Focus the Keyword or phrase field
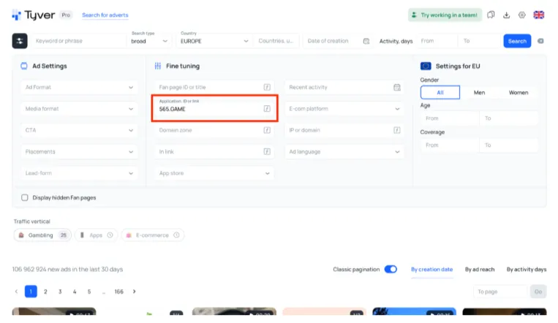This screenshot has height=323, width=558. 79,41
